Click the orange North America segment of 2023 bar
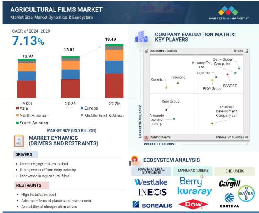Viewport: 259px width, 213px height. [x=27, y=67]
